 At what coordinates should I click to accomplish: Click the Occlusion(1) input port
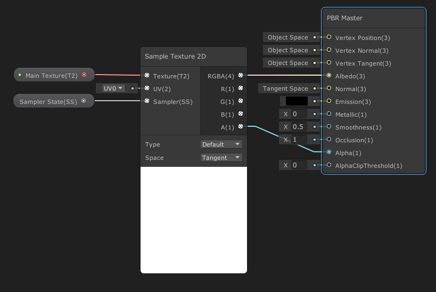(329, 139)
